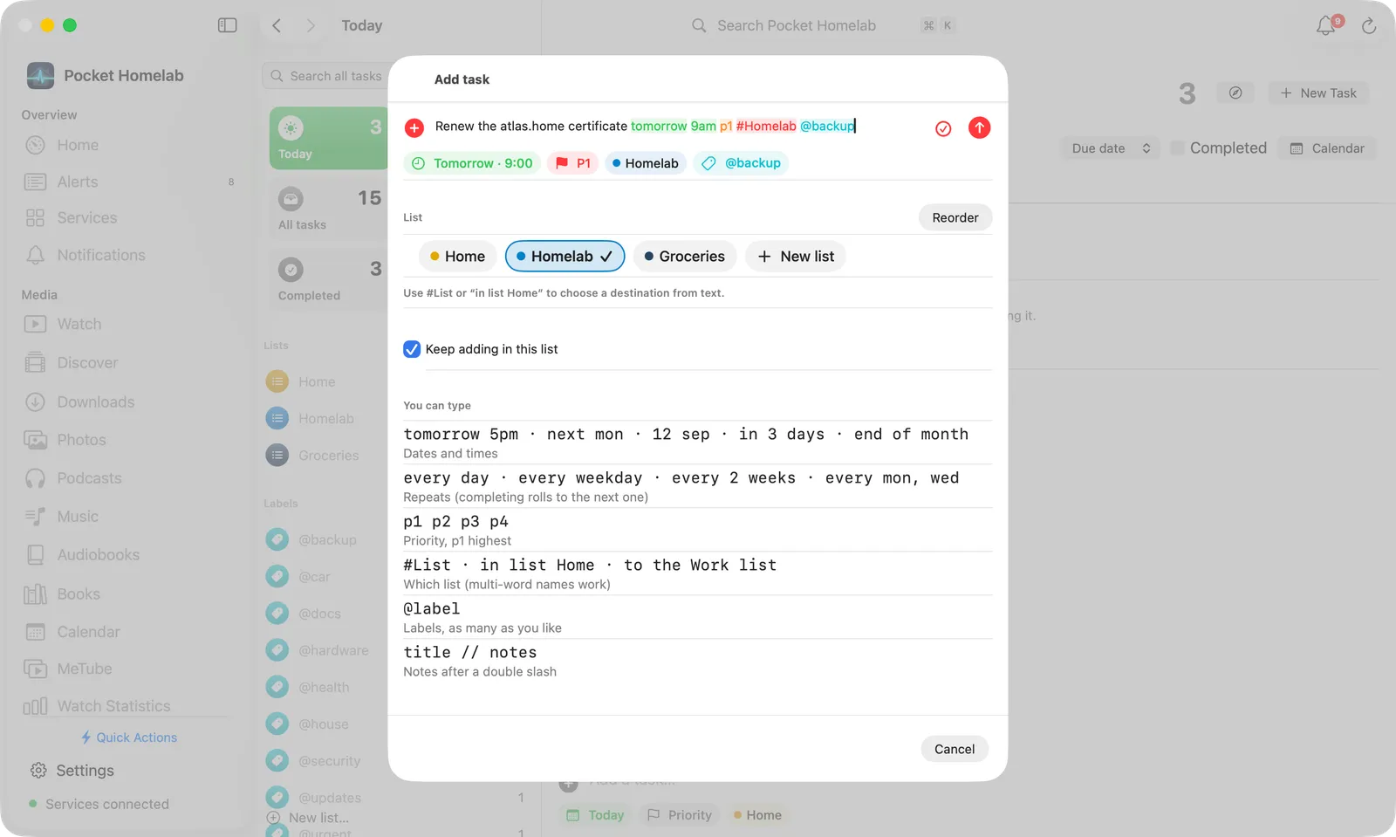The image size is (1396, 837).
Task: Click the Today chip in bottom bar
Action: [595, 815]
